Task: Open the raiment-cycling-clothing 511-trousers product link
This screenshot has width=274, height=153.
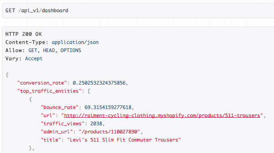Action: [162, 116]
